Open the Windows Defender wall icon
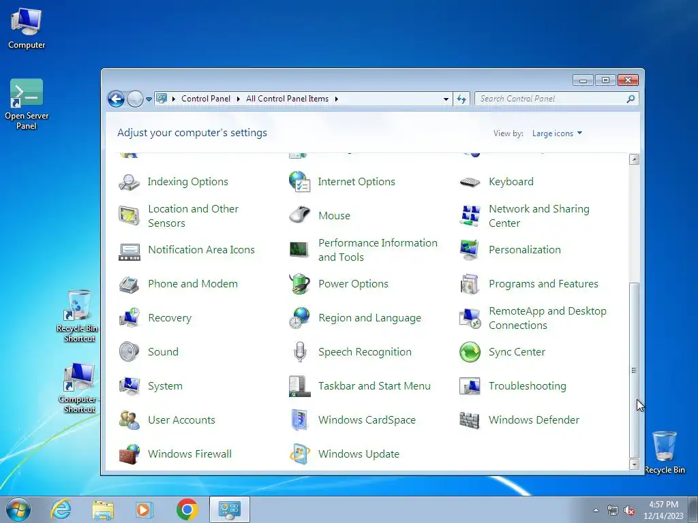The height and width of the screenshot is (523, 698). pos(470,419)
